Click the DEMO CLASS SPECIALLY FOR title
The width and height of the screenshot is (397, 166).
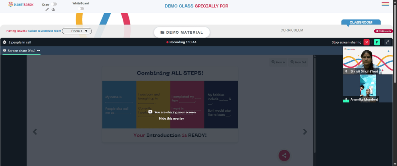pos(197,6)
